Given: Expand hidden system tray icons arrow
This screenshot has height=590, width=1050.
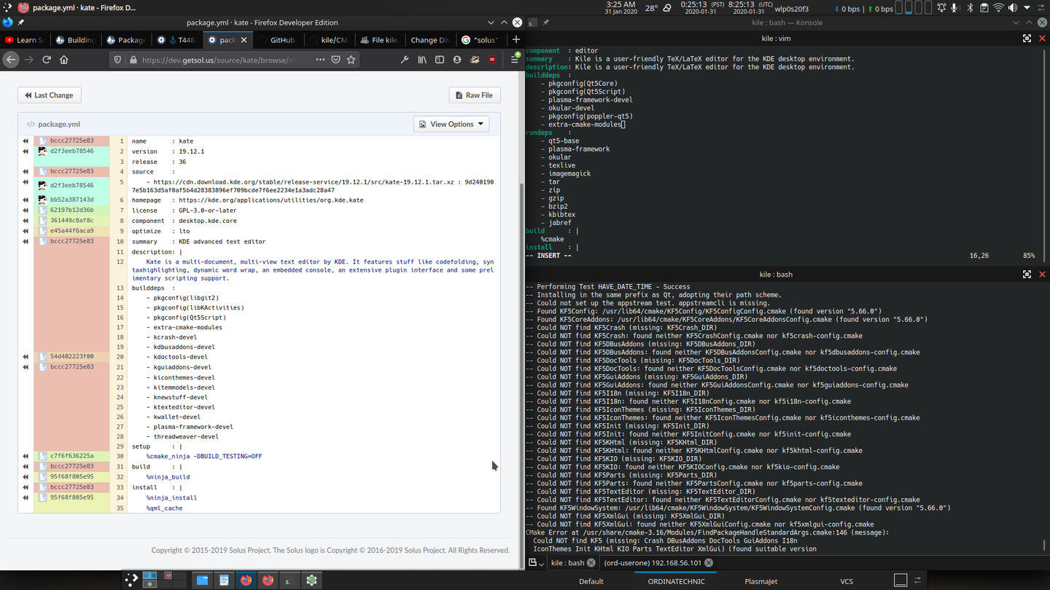Looking at the screenshot, I should pos(1028,8).
